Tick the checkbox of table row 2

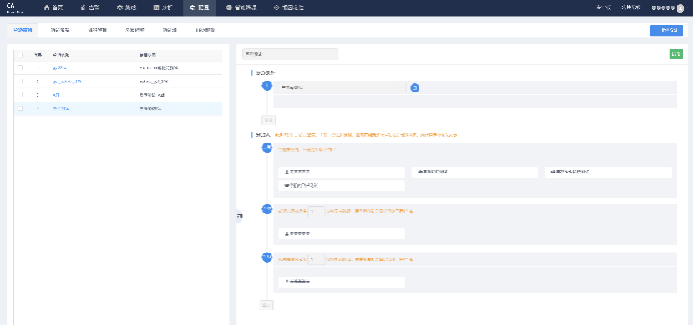point(20,82)
